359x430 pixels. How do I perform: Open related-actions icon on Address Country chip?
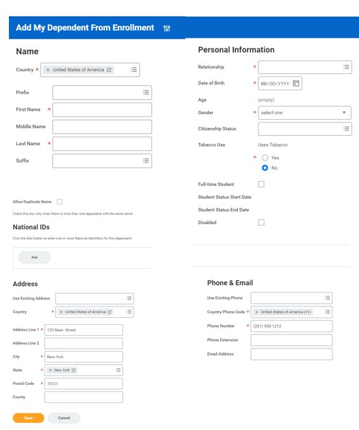(109, 312)
